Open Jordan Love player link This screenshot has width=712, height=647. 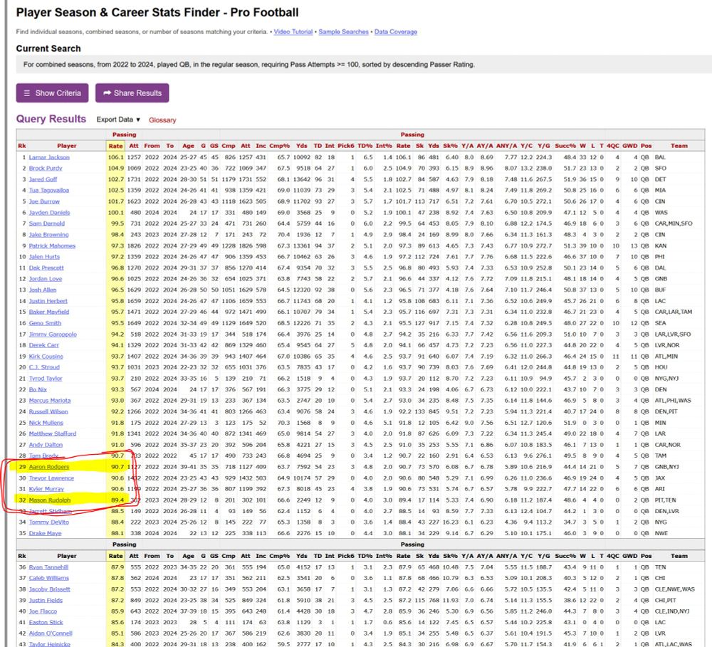[46, 279]
